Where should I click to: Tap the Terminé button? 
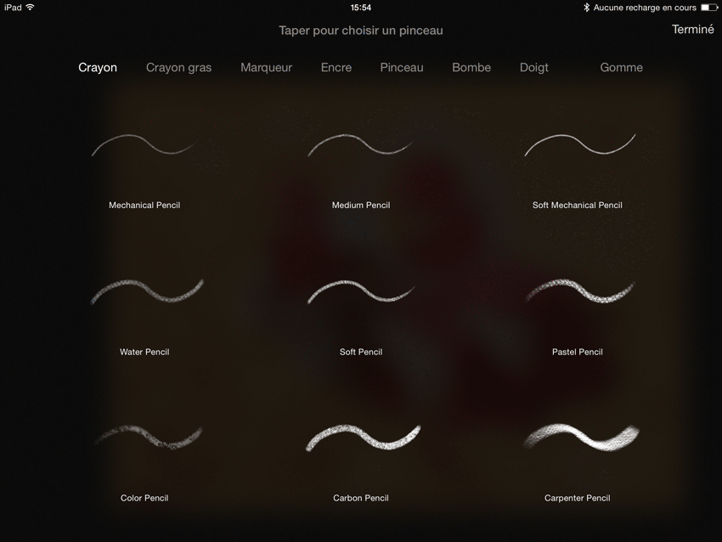pyautogui.click(x=692, y=30)
